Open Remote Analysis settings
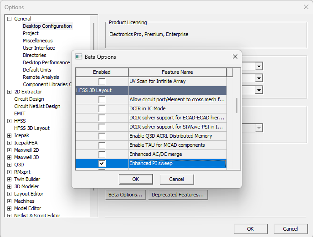Image resolution: width=313 pixels, height=237 pixels. 41,77
